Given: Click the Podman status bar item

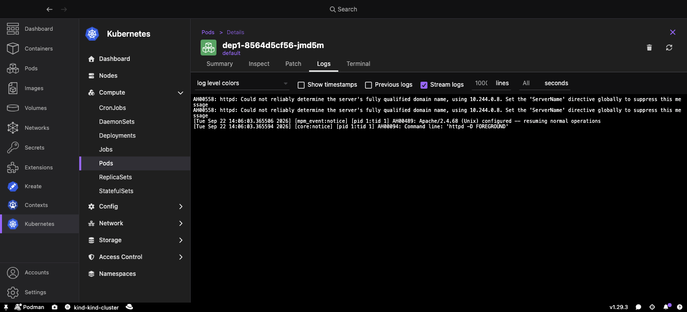Looking at the screenshot, I should tap(30, 307).
